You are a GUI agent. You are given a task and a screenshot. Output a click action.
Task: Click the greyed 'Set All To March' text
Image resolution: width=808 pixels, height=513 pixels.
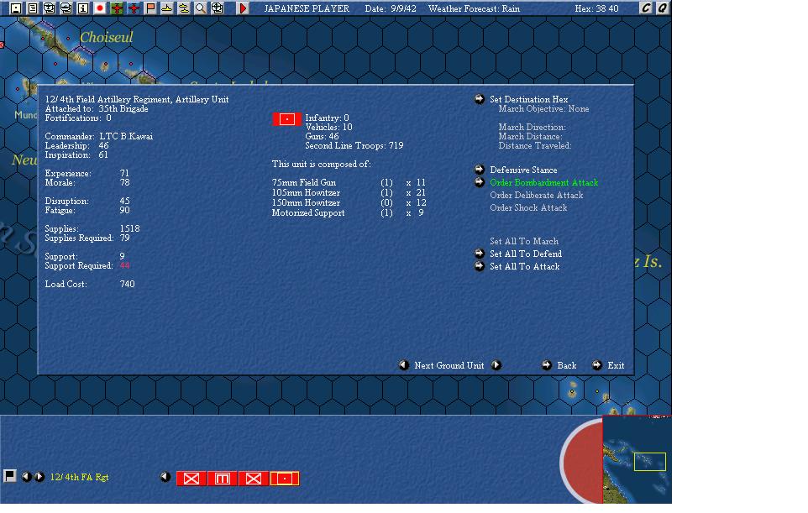tap(524, 241)
